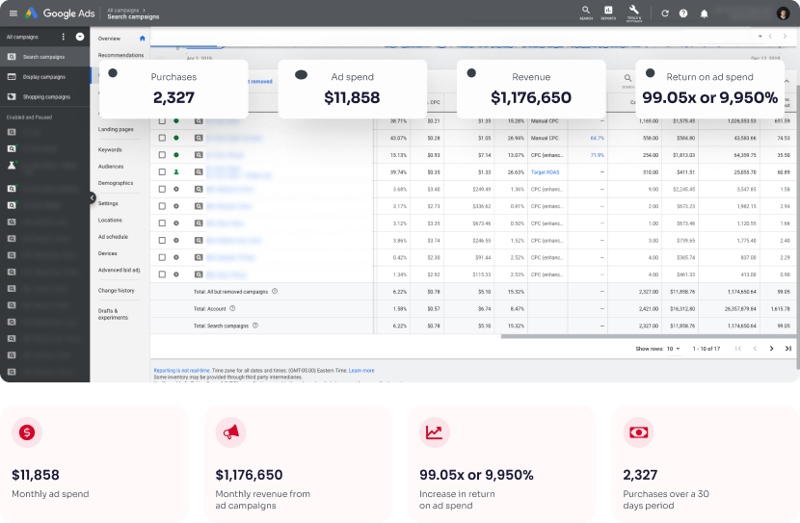Open the Show rows dropdown
This screenshot has width=800, height=523.
[672, 349]
